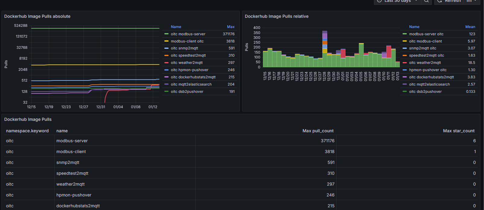Toggle modbus-client oitc series in absolute legend

tap(187, 41)
